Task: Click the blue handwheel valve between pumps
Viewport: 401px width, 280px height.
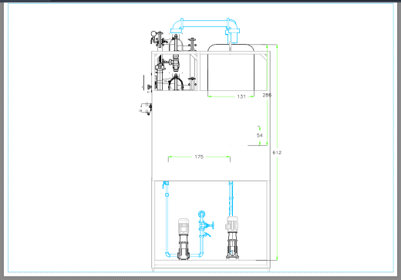Action: (x=207, y=226)
